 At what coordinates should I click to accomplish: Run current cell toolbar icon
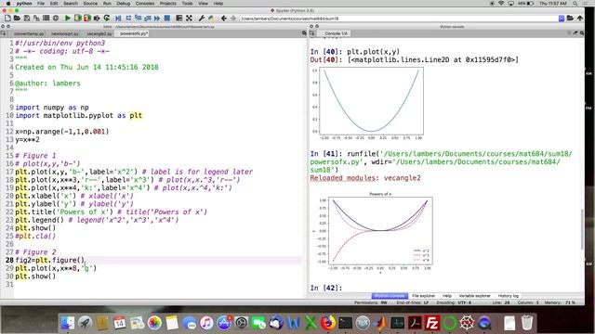tap(78, 19)
